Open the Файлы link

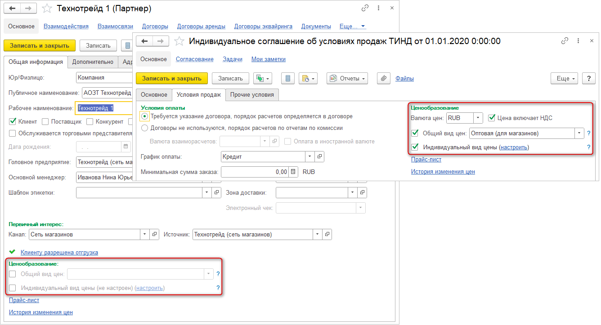pos(405,78)
